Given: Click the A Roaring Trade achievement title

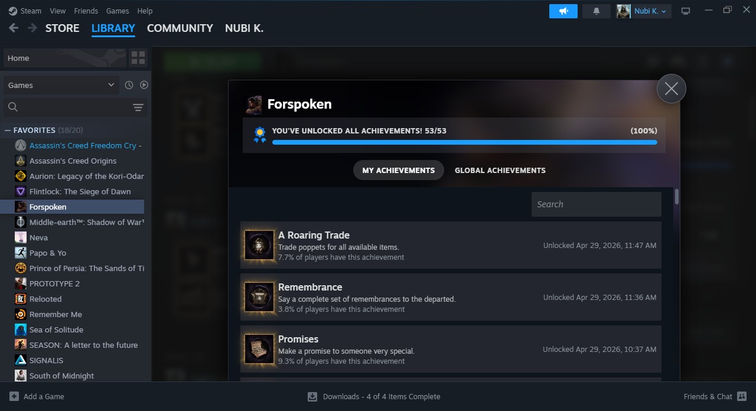Looking at the screenshot, I should click(314, 235).
